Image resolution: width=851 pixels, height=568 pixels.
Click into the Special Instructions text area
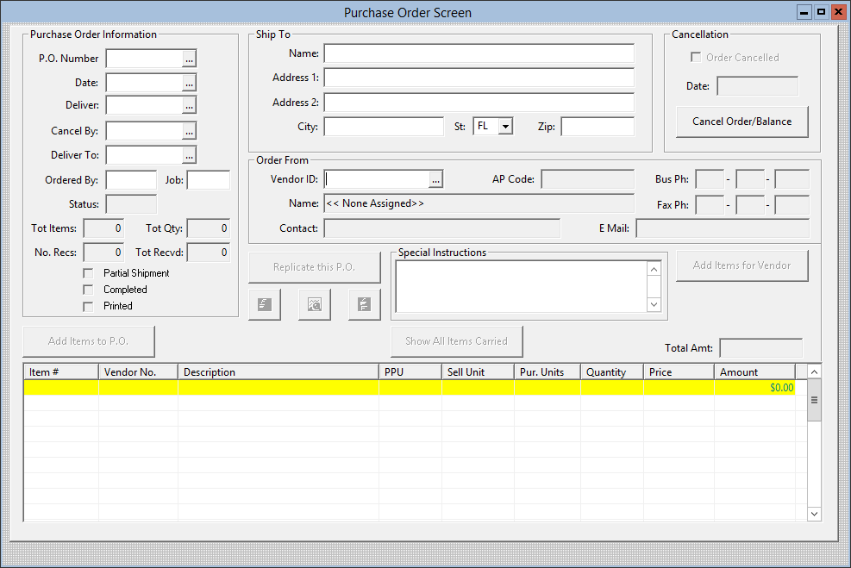[522, 286]
